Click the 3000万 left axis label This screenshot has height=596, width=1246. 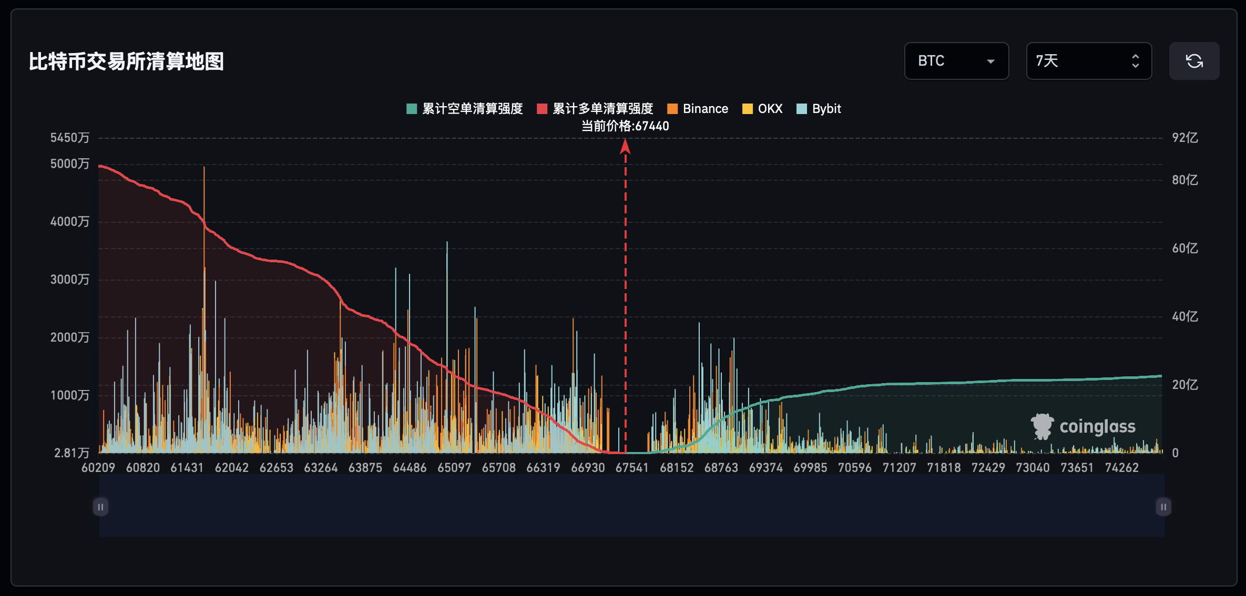click(x=70, y=280)
